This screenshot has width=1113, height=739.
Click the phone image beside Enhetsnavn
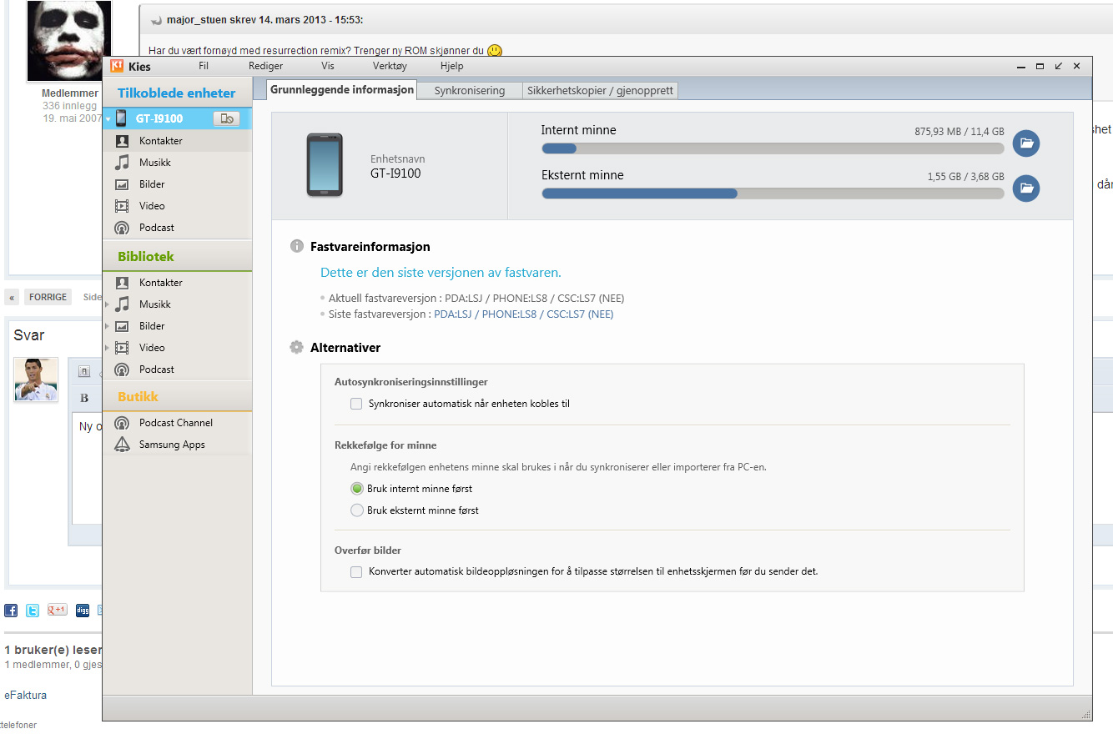point(324,165)
